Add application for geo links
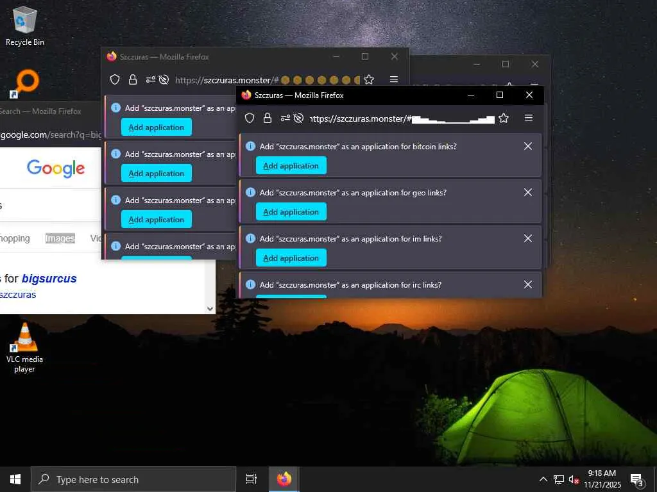The image size is (657, 492). (291, 211)
